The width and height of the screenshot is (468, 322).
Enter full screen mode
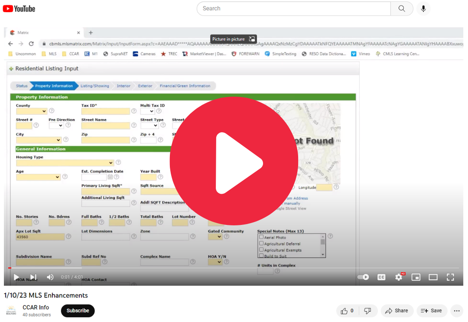click(450, 277)
